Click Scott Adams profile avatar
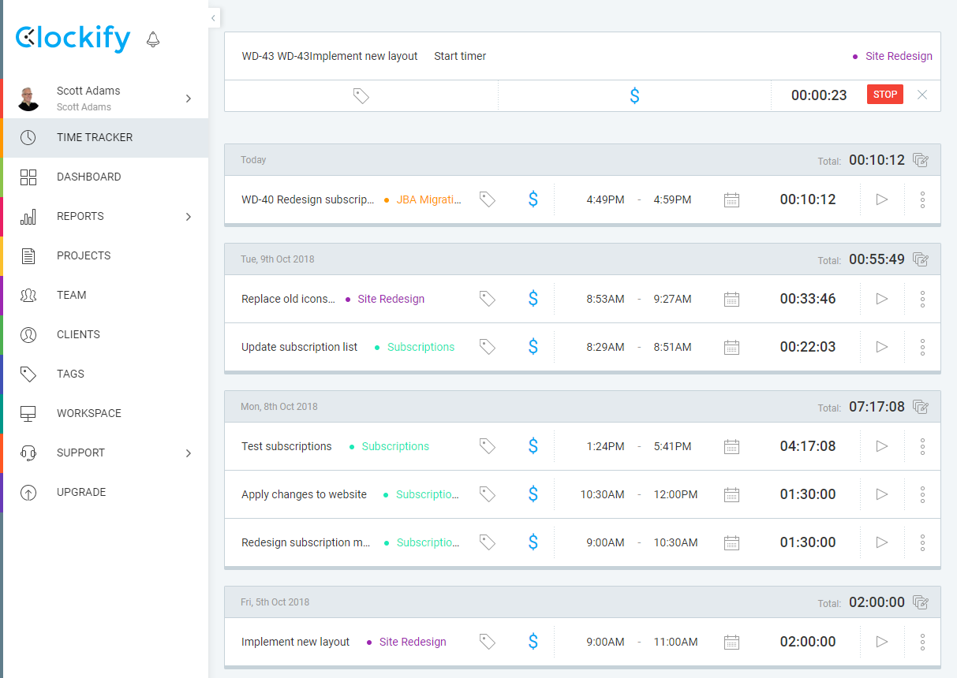Viewport: 957px width, 678px height. click(x=28, y=99)
